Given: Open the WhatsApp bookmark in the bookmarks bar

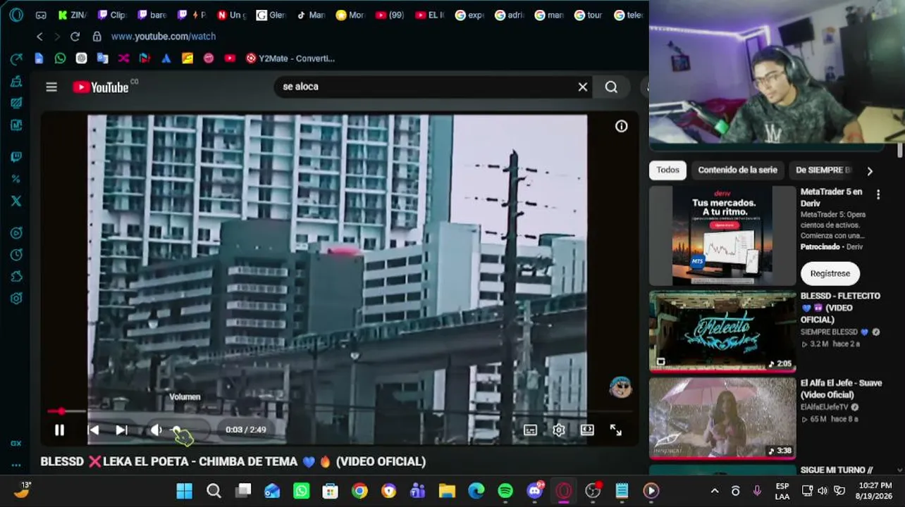Looking at the screenshot, I should pos(60,58).
